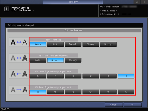This screenshot has height=111, width=148.
Task: Click the FD Rear Edge Density illustration icon
Action: 19,90
